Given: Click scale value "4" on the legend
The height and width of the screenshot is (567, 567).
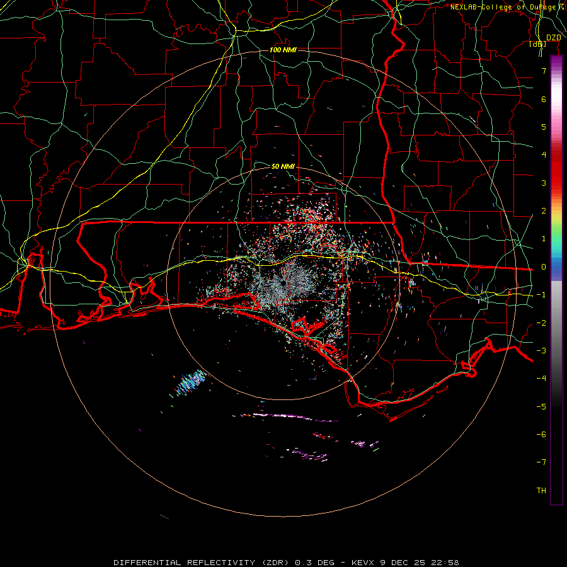Looking at the screenshot, I should pyautogui.click(x=544, y=155).
